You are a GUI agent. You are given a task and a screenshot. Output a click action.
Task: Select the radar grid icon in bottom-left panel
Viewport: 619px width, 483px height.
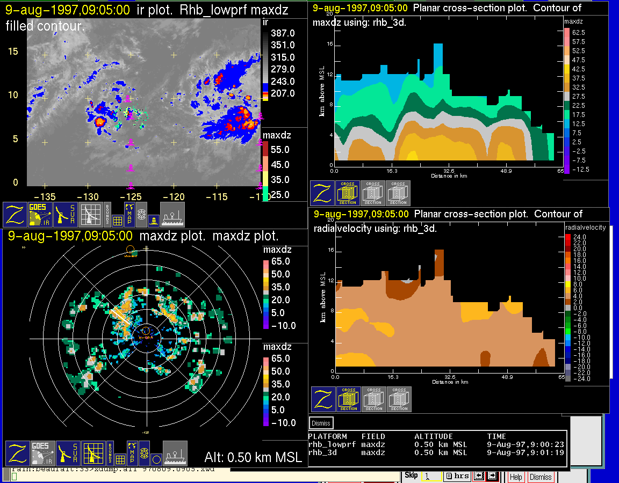click(92, 453)
